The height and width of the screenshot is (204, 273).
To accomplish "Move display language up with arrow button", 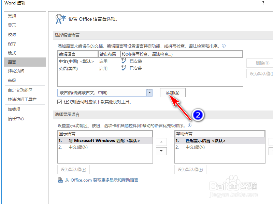I will coord(161,142).
